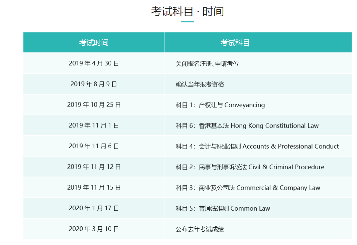Image resolution: width=357 pixels, height=245 pixels.
Task: Click the date 2019 年 11 月 15 日
Action: pos(94,188)
